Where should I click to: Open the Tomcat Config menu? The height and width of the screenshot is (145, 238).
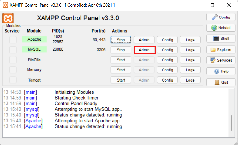(167, 80)
